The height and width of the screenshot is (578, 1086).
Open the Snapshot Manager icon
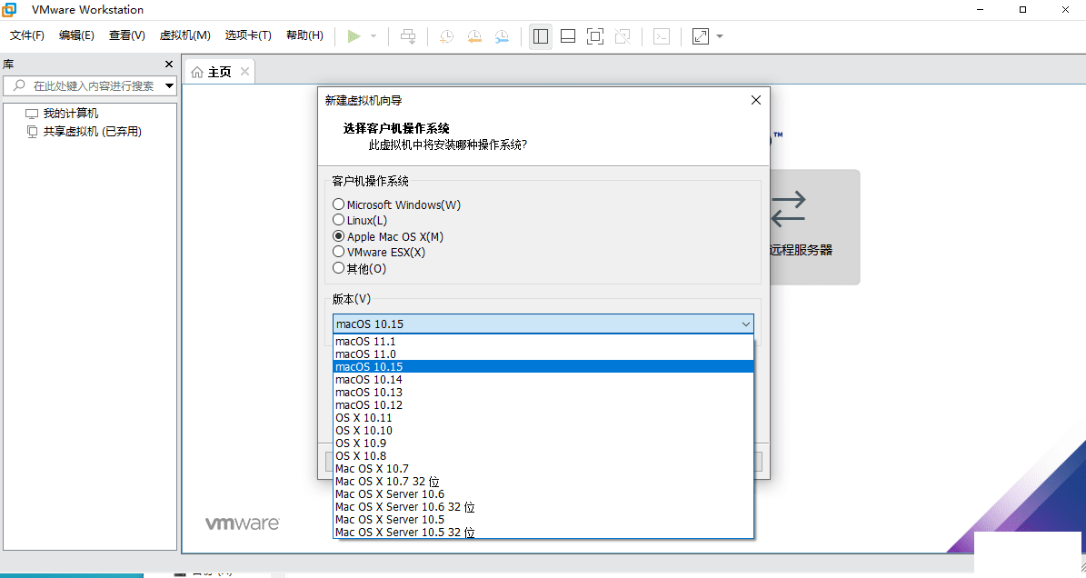pyautogui.click(x=503, y=36)
